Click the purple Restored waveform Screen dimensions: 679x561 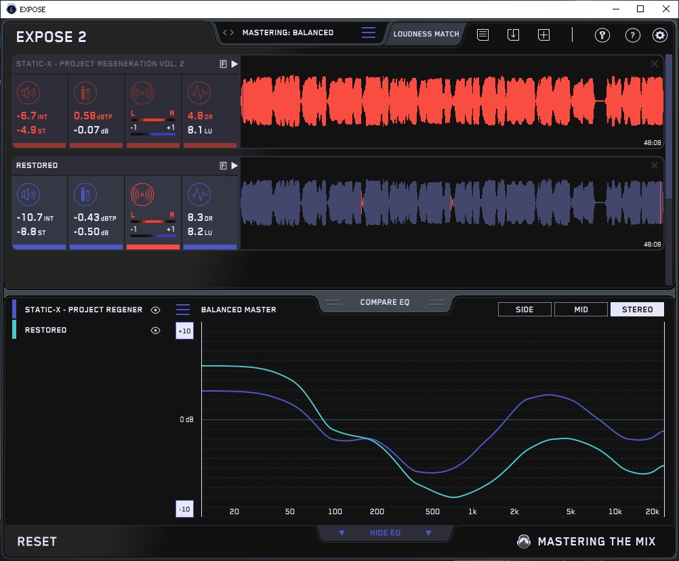coord(452,203)
